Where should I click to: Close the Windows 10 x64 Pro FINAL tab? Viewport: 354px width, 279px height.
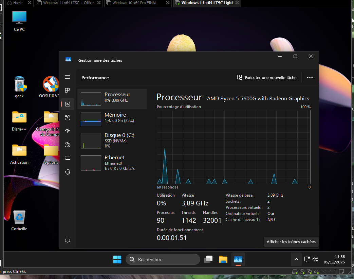pos(168,3)
